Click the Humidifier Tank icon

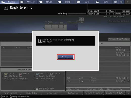point(37,89)
